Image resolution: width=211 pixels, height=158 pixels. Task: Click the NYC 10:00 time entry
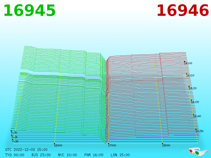coord(68,155)
